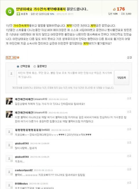139x189 pixels.
Task: Click the RSS icon beside 의견 342
Action: pyautogui.click(x=18, y=58)
